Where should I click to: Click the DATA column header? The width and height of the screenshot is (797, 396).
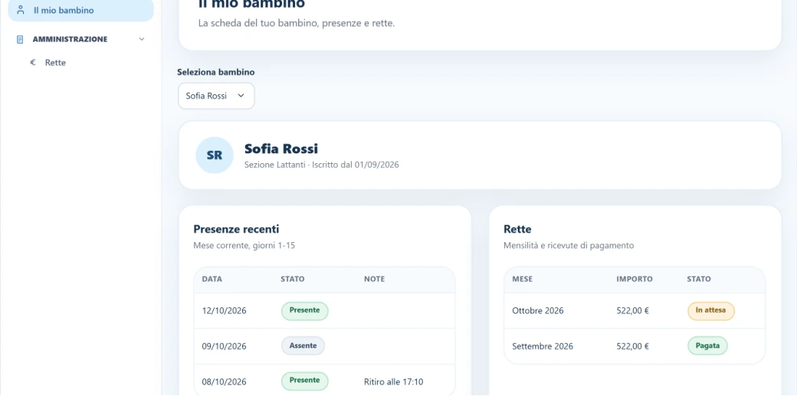click(212, 279)
